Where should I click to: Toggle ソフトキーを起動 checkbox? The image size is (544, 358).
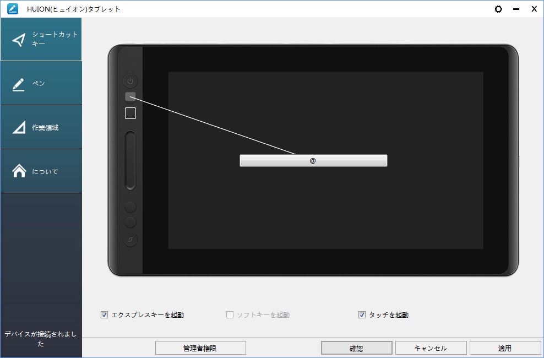[x=230, y=314]
